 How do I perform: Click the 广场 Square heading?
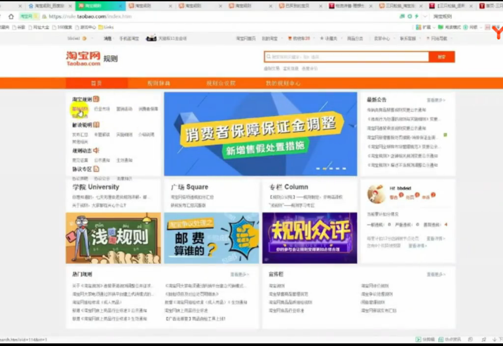[x=189, y=187]
